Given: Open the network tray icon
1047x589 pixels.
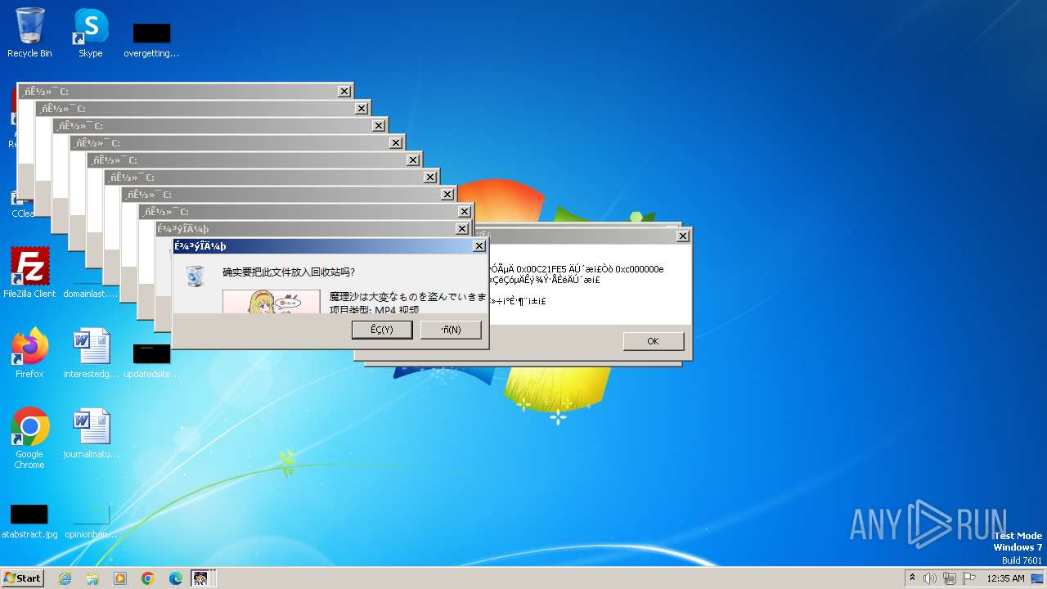Looking at the screenshot, I should (x=950, y=578).
